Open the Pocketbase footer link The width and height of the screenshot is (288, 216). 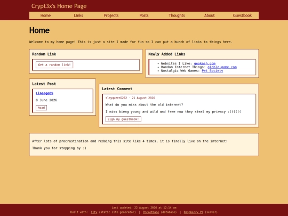pyautogui.click(x=151, y=212)
